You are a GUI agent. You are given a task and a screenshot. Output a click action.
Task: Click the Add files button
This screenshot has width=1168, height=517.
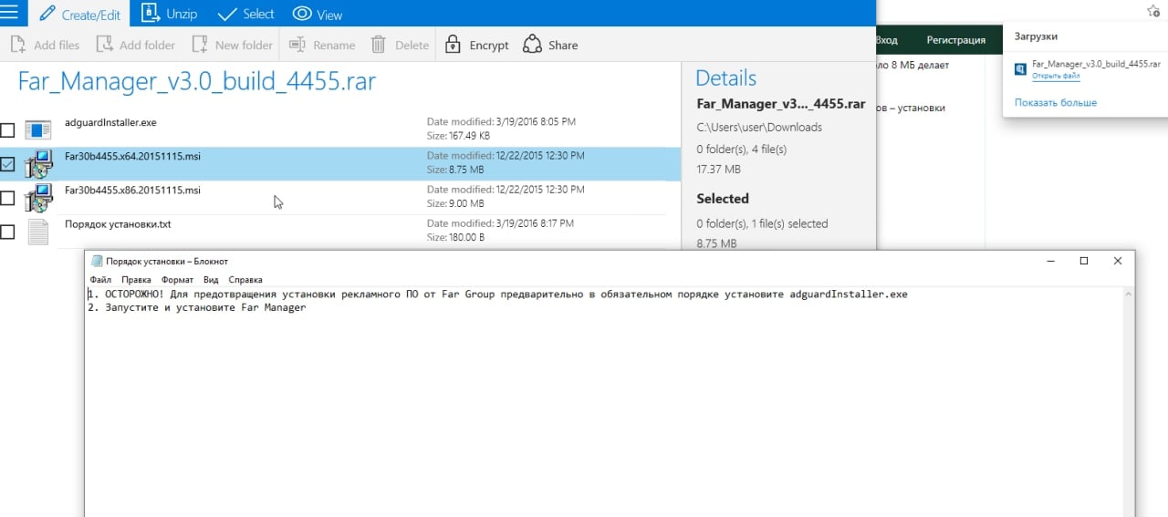point(45,45)
